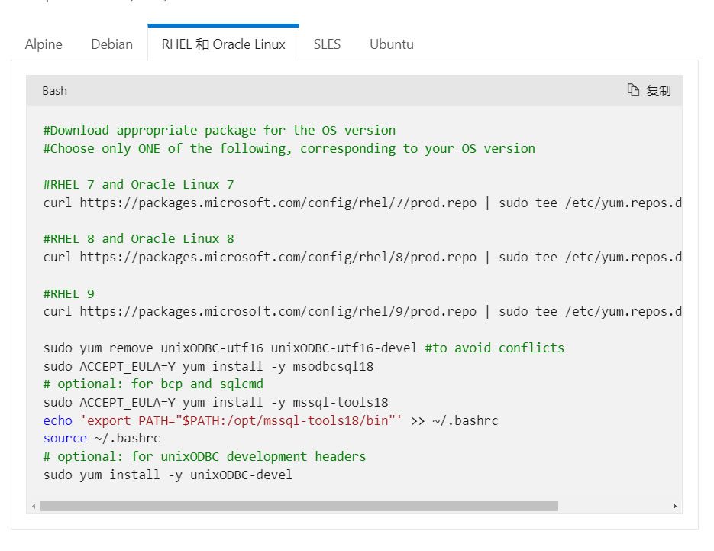Screen dimensions: 714x551
Task: Switch to the SLES tab
Action: click(327, 44)
